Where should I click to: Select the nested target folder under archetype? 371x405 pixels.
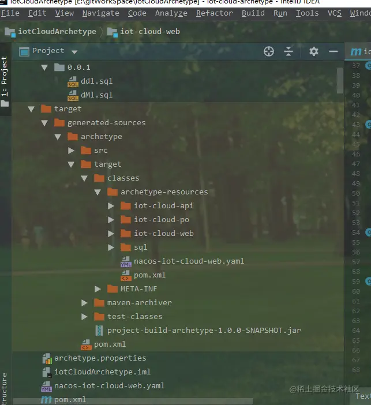107,164
